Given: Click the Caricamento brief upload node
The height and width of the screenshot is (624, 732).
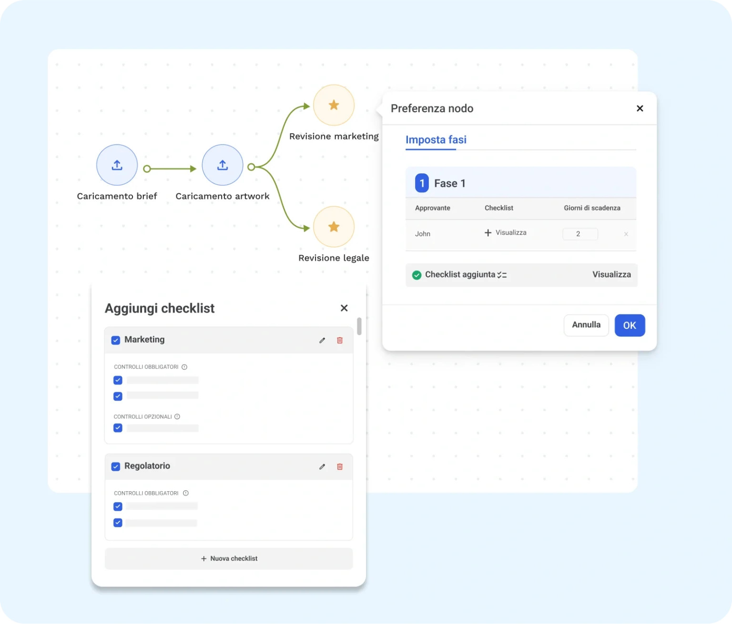Looking at the screenshot, I should pyautogui.click(x=117, y=165).
